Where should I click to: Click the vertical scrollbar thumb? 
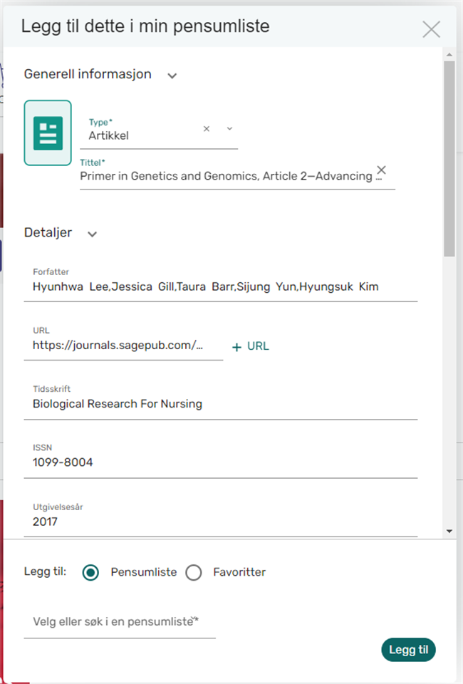coord(449,157)
